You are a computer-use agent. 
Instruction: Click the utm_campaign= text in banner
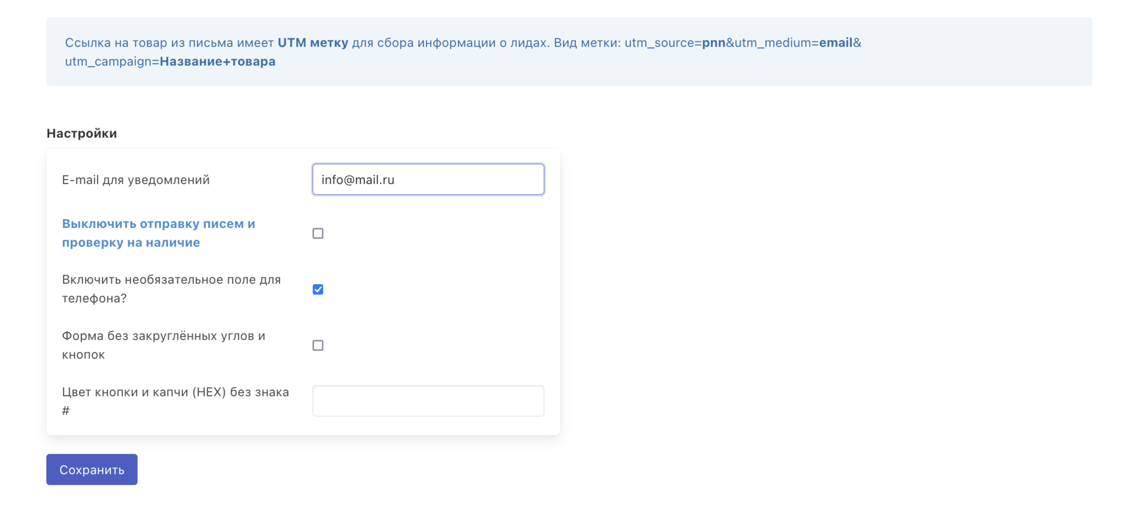(112, 62)
